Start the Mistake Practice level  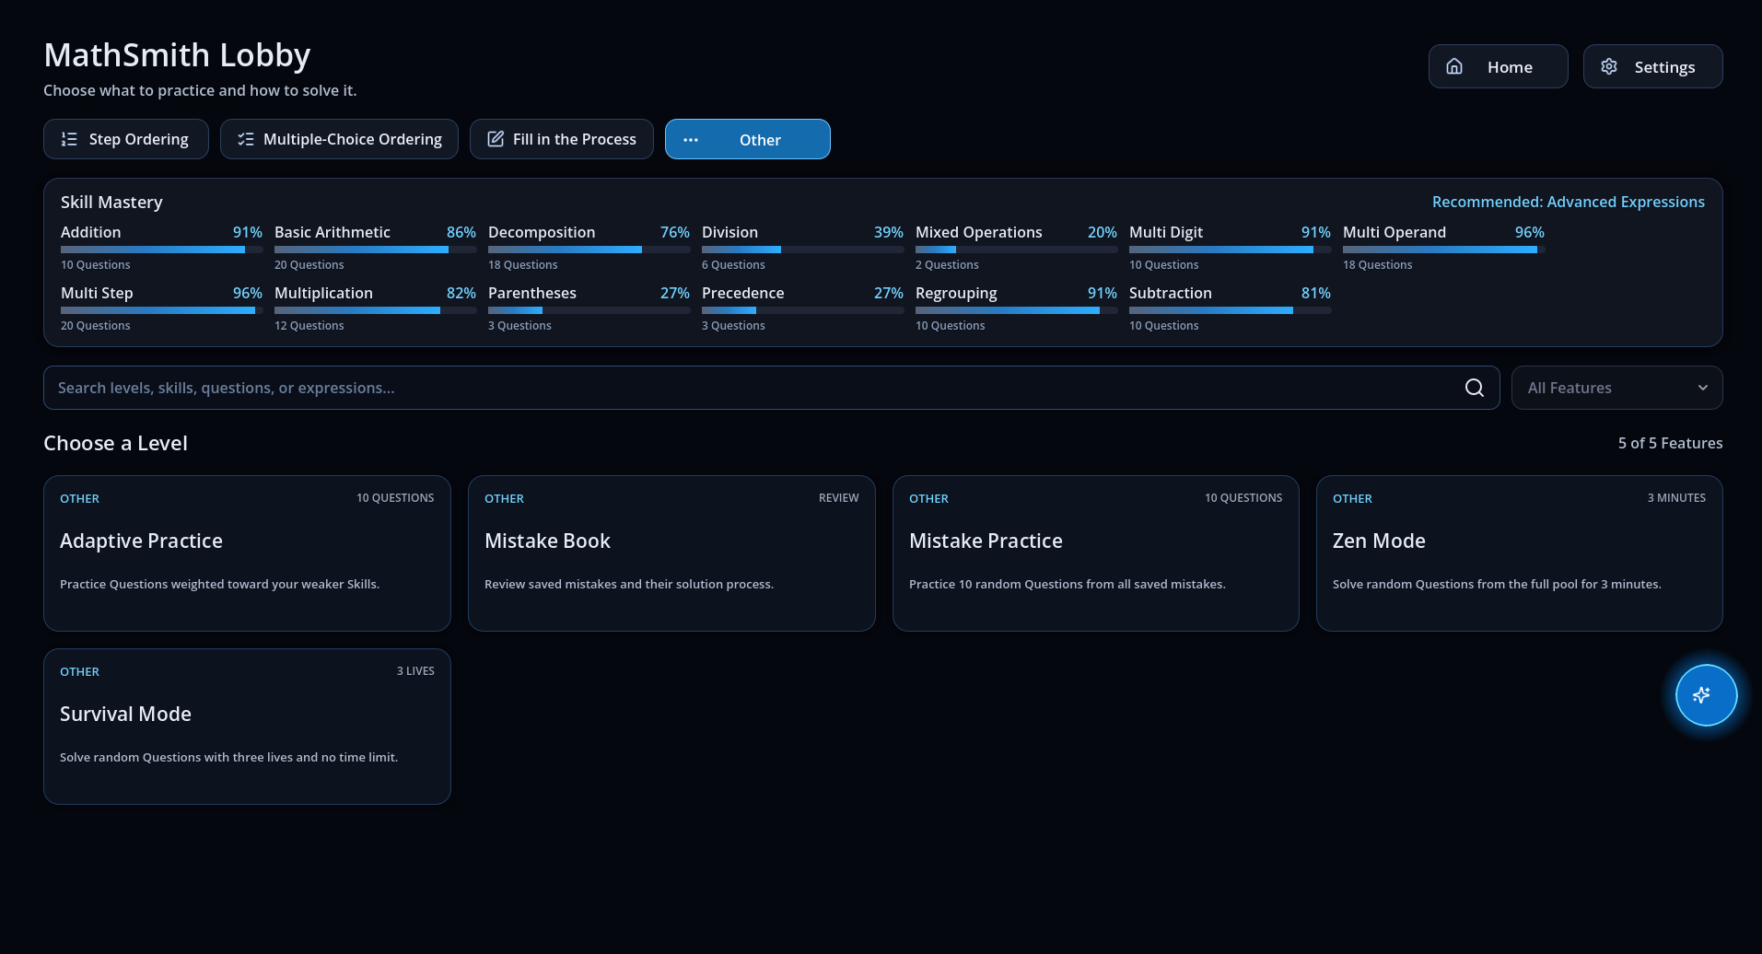point(1095,553)
